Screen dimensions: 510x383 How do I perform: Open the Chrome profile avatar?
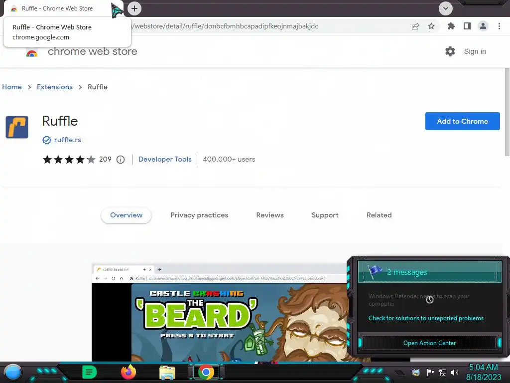click(483, 26)
